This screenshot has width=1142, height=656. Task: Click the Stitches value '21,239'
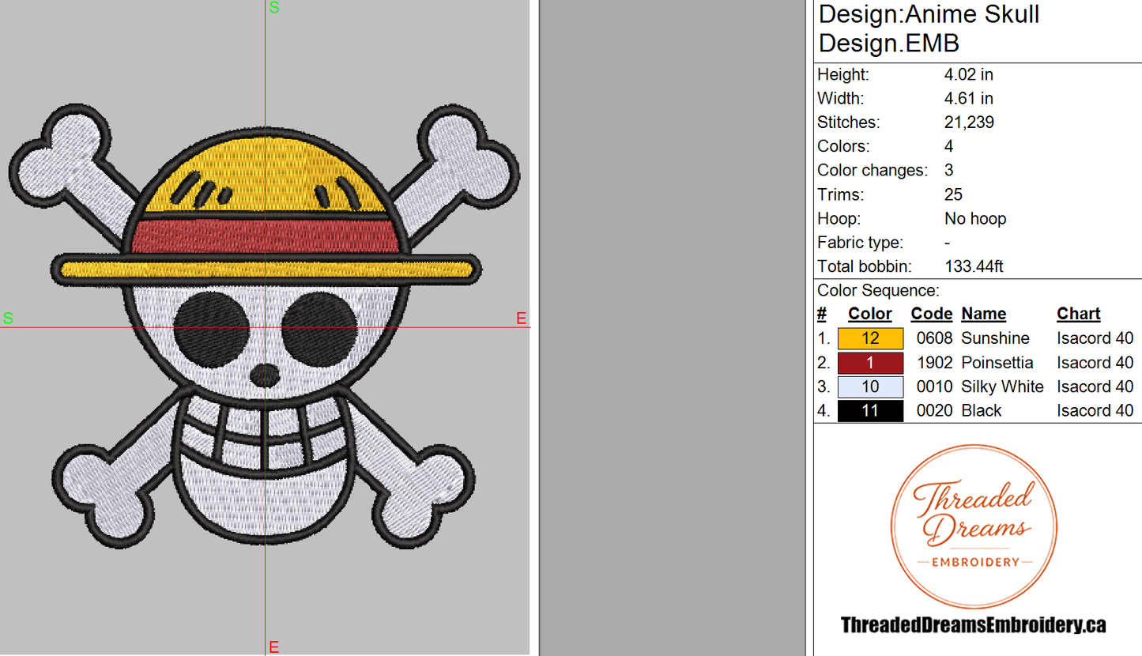969,123
